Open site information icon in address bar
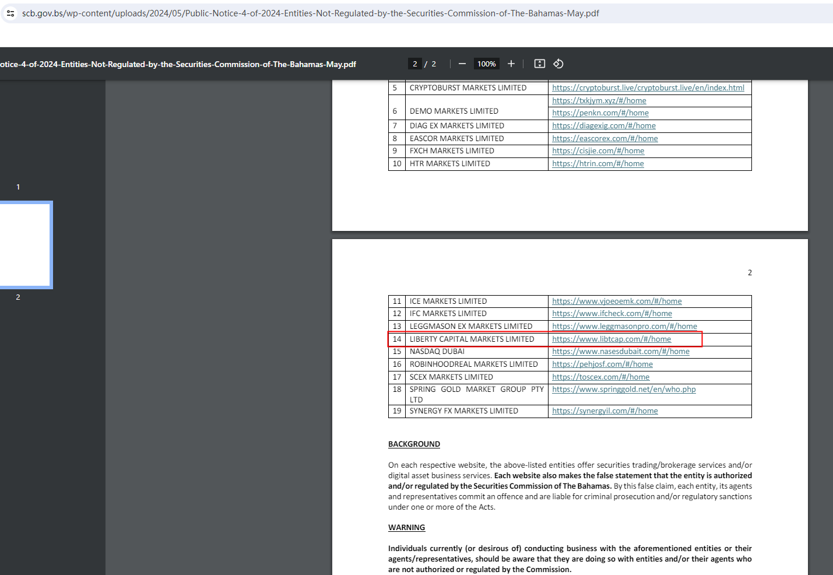This screenshot has width=833, height=575. 10,13
